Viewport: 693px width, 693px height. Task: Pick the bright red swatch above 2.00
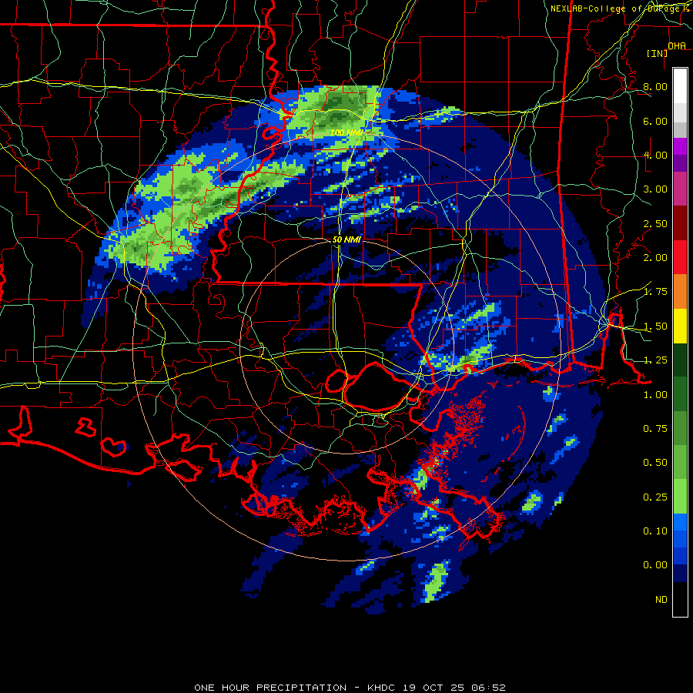click(680, 257)
